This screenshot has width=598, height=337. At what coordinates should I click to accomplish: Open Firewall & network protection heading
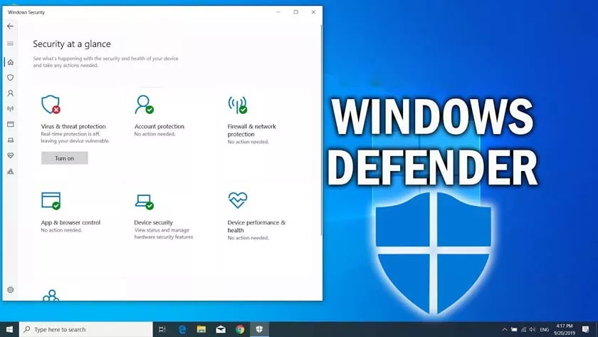coord(252,130)
